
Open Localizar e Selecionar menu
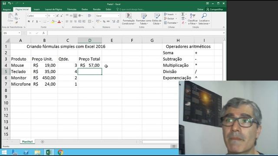pyautogui.click(x=204, y=19)
